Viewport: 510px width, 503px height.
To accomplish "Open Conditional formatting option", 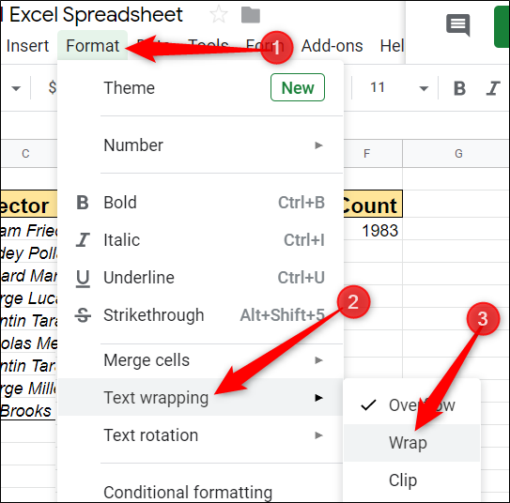I will (201, 492).
